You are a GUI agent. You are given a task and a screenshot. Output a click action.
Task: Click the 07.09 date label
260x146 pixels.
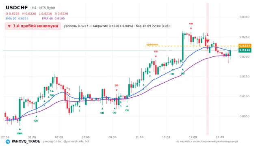[x=86, y=137]
